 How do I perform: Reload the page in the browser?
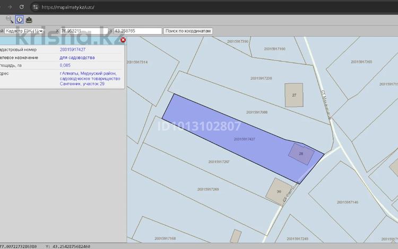click(22, 7)
